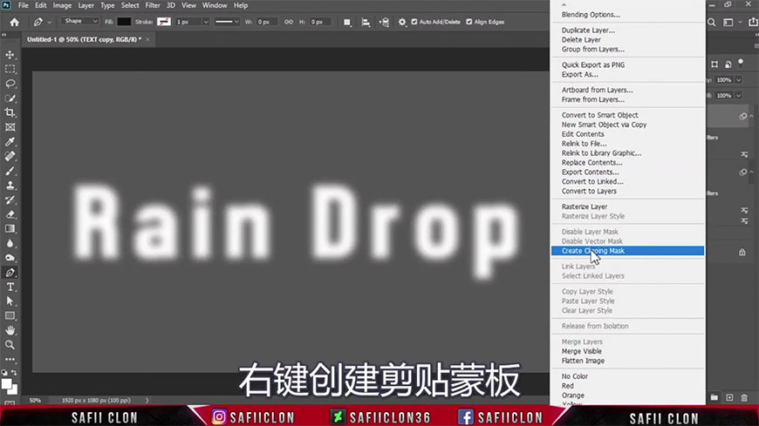Click the Fill color swatch
The height and width of the screenshot is (426, 759).
coord(124,22)
